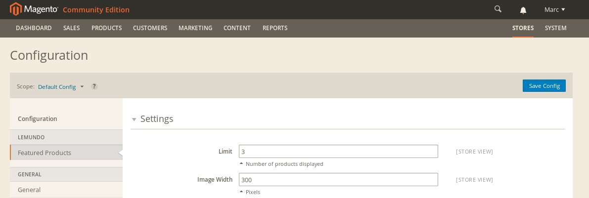Image resolution: width=589 pixels, height=198 pixels.
Task: Click the Image Width field label
Action: [x=215, y=180]
